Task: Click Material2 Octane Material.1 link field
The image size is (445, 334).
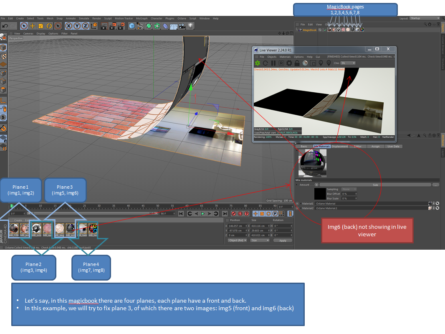Action: click(371, 208)
